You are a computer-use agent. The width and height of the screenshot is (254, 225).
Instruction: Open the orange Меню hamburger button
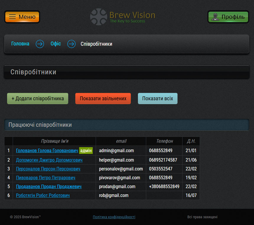coord(22,17)
